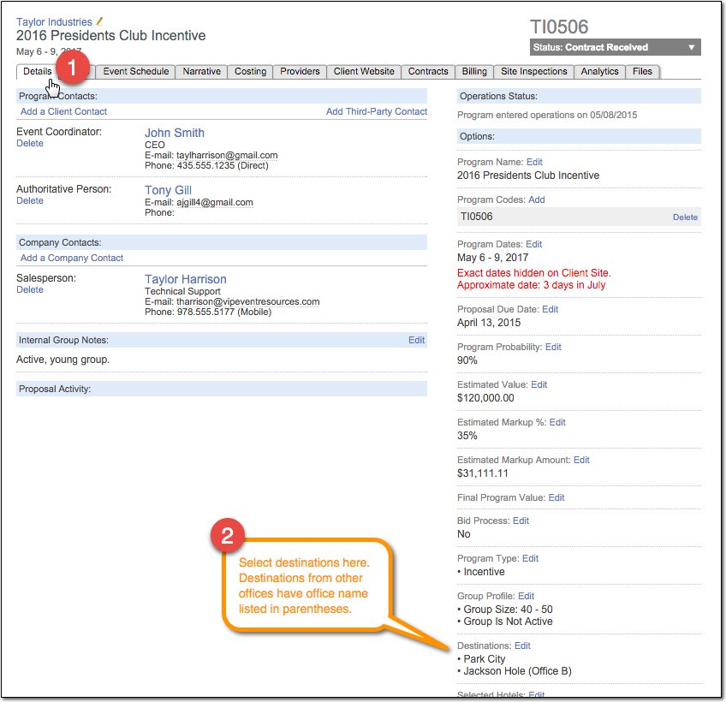726x702 pixels.
Task: Edit the Group Profile
Action: pos(526,597)
